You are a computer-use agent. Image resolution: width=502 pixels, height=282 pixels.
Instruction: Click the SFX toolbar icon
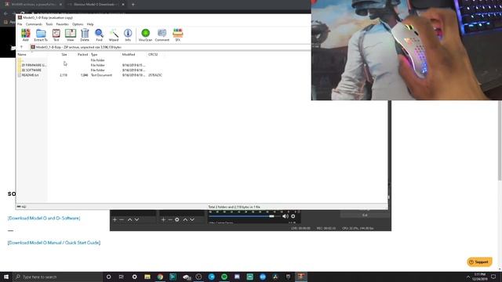click(x=178, y=34)
